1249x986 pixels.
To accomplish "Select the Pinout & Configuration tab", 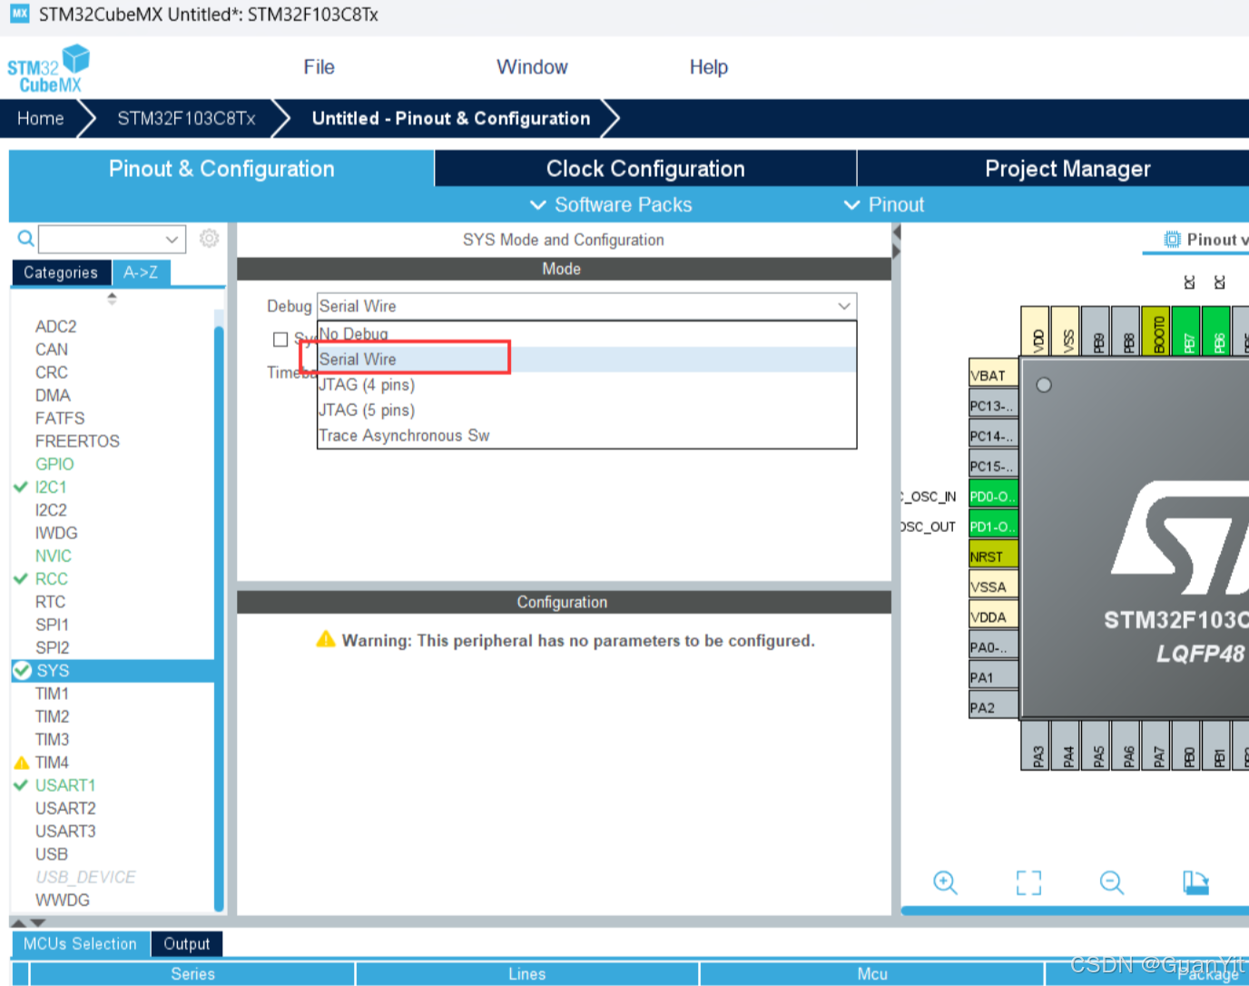I will pyautogui.click(x=221, y=169).
